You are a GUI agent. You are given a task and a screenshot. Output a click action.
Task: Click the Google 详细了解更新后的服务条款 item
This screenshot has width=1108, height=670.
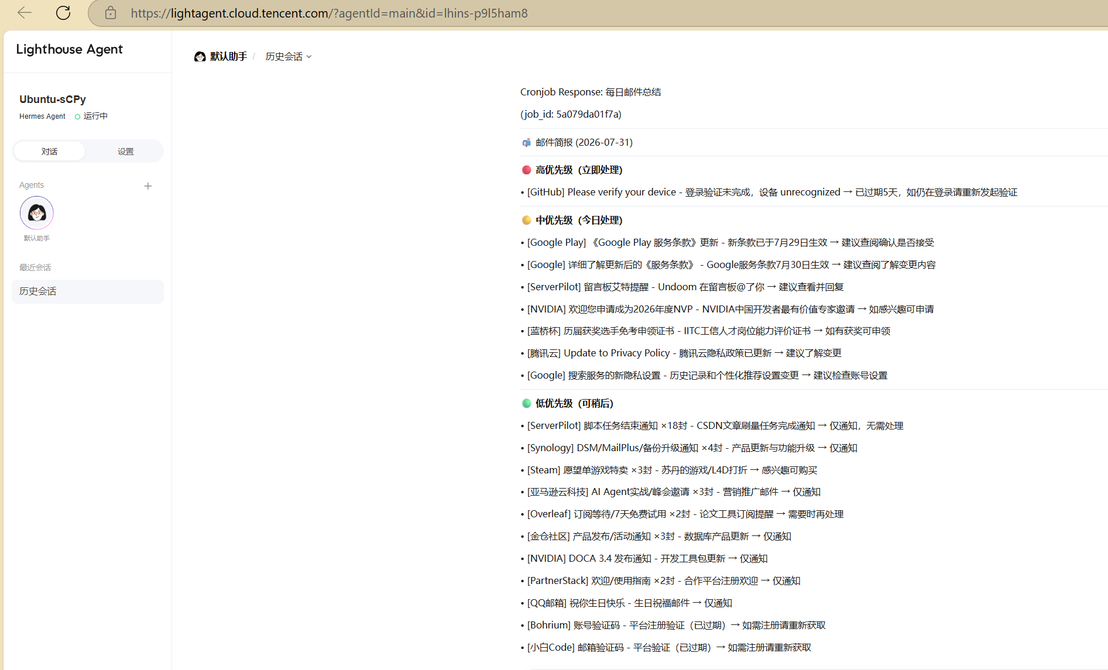pyautogui.click(x=728, y=264)
